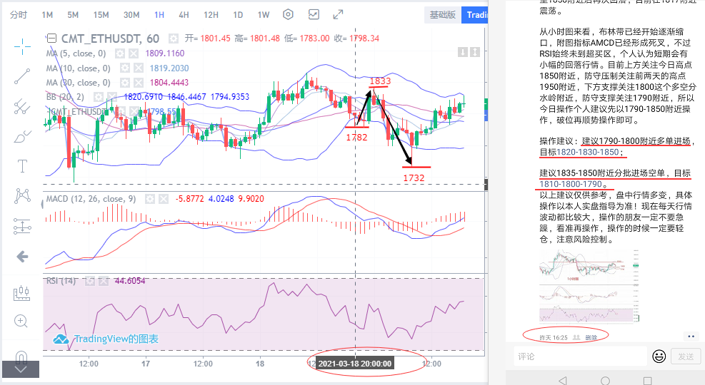The image size is (705, 385).
Task: Switch to 1M timeframe
Action: (x=47, y=15)
